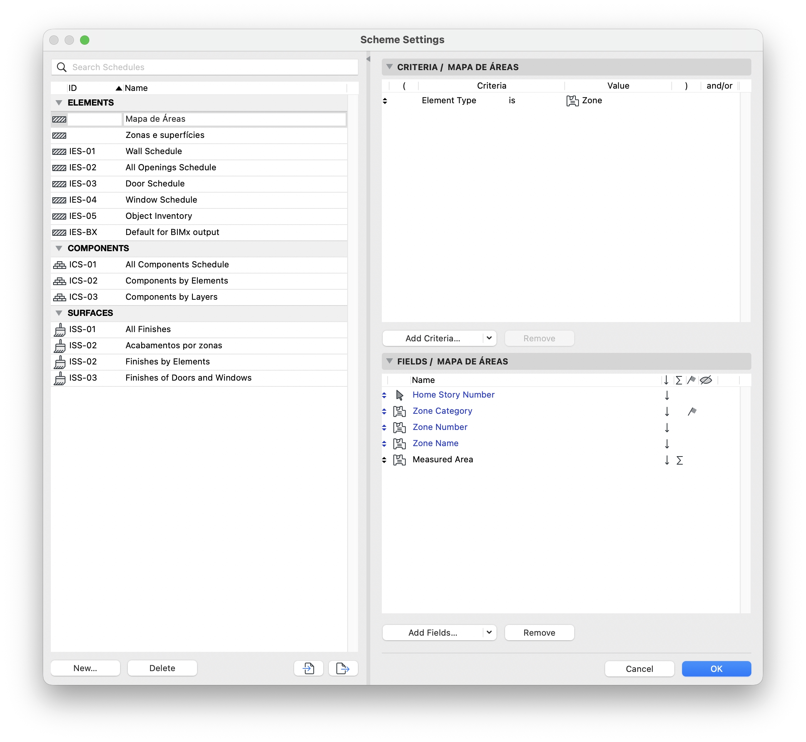The image size is (806, 742).
Task: Click the Home Story Number field name
Action: (453, 395)
